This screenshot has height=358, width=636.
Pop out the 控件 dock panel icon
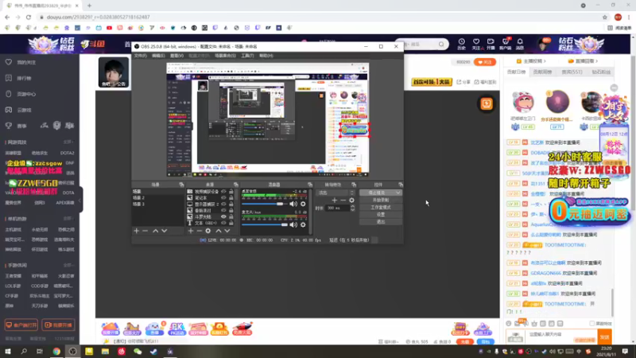(x=401, y=185)
